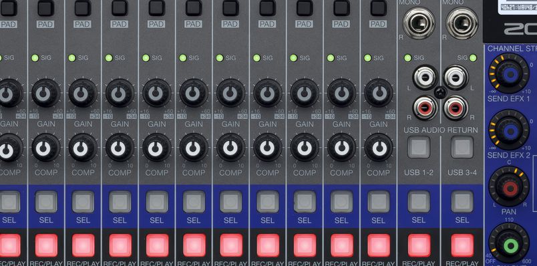Click the CHANNEL STRIP section heading
Viewport: 537px width, 266px height.
(512, 49)
